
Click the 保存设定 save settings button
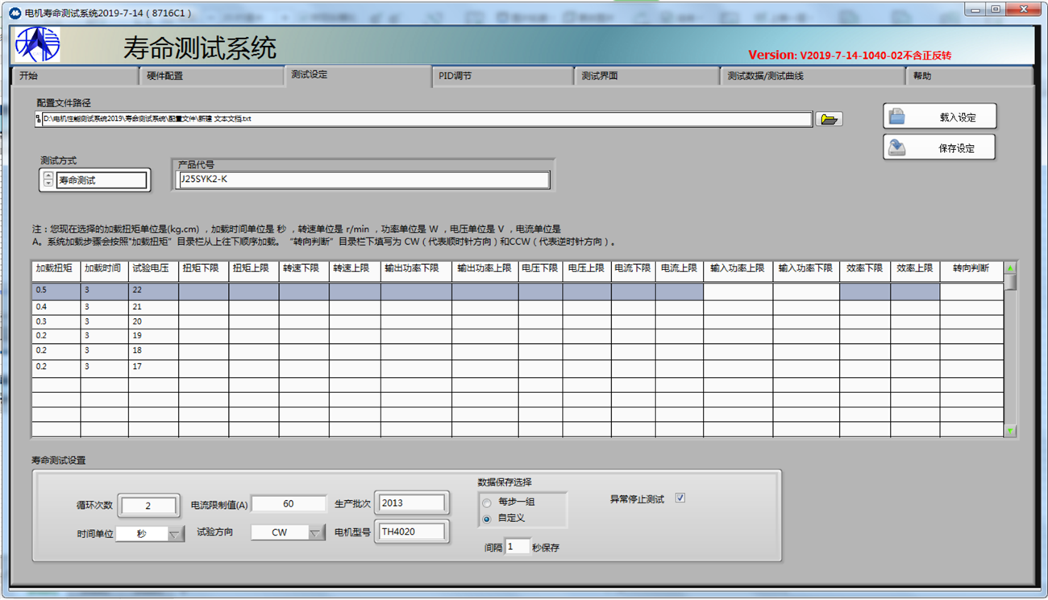pos(939,148)
